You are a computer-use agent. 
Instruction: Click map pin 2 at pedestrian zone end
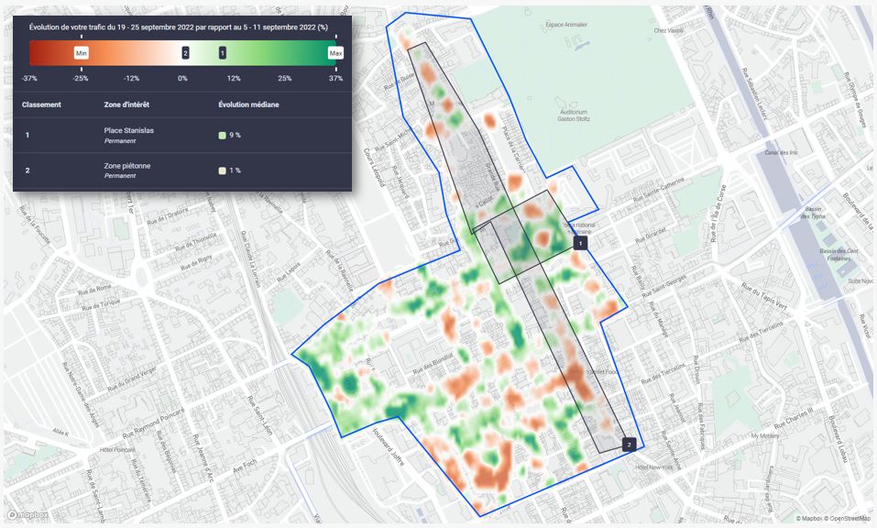(630, 445)
